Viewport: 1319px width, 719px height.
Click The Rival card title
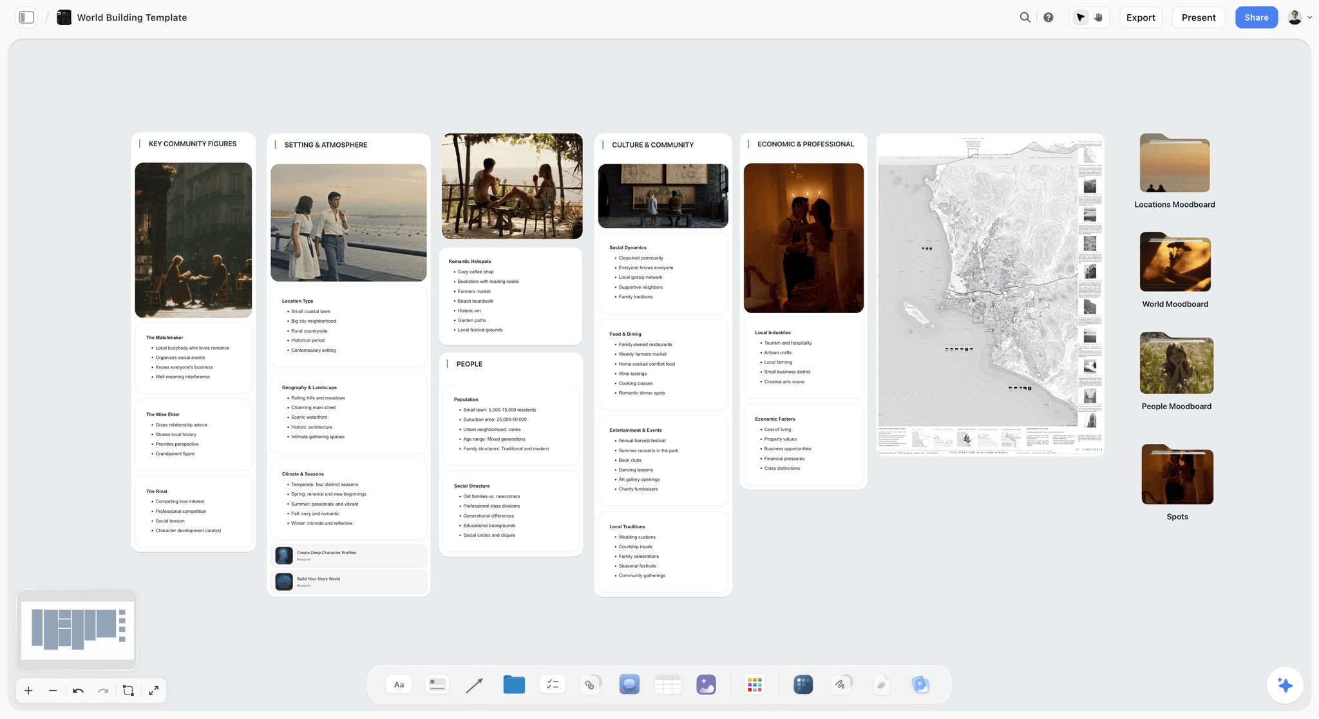(157, 491)
